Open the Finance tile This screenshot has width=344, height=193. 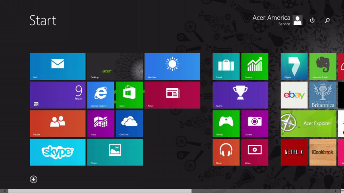click(x=255, y=66)
